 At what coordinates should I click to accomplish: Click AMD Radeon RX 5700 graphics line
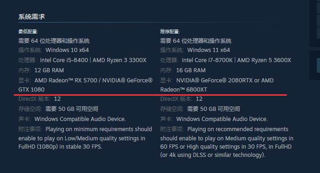pyautogui.click(x=85, y=81)
